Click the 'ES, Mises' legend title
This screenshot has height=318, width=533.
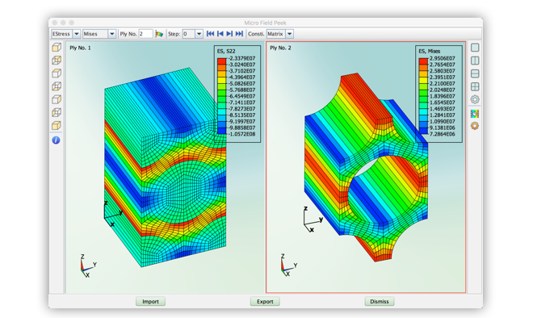(x=430, y=52)
